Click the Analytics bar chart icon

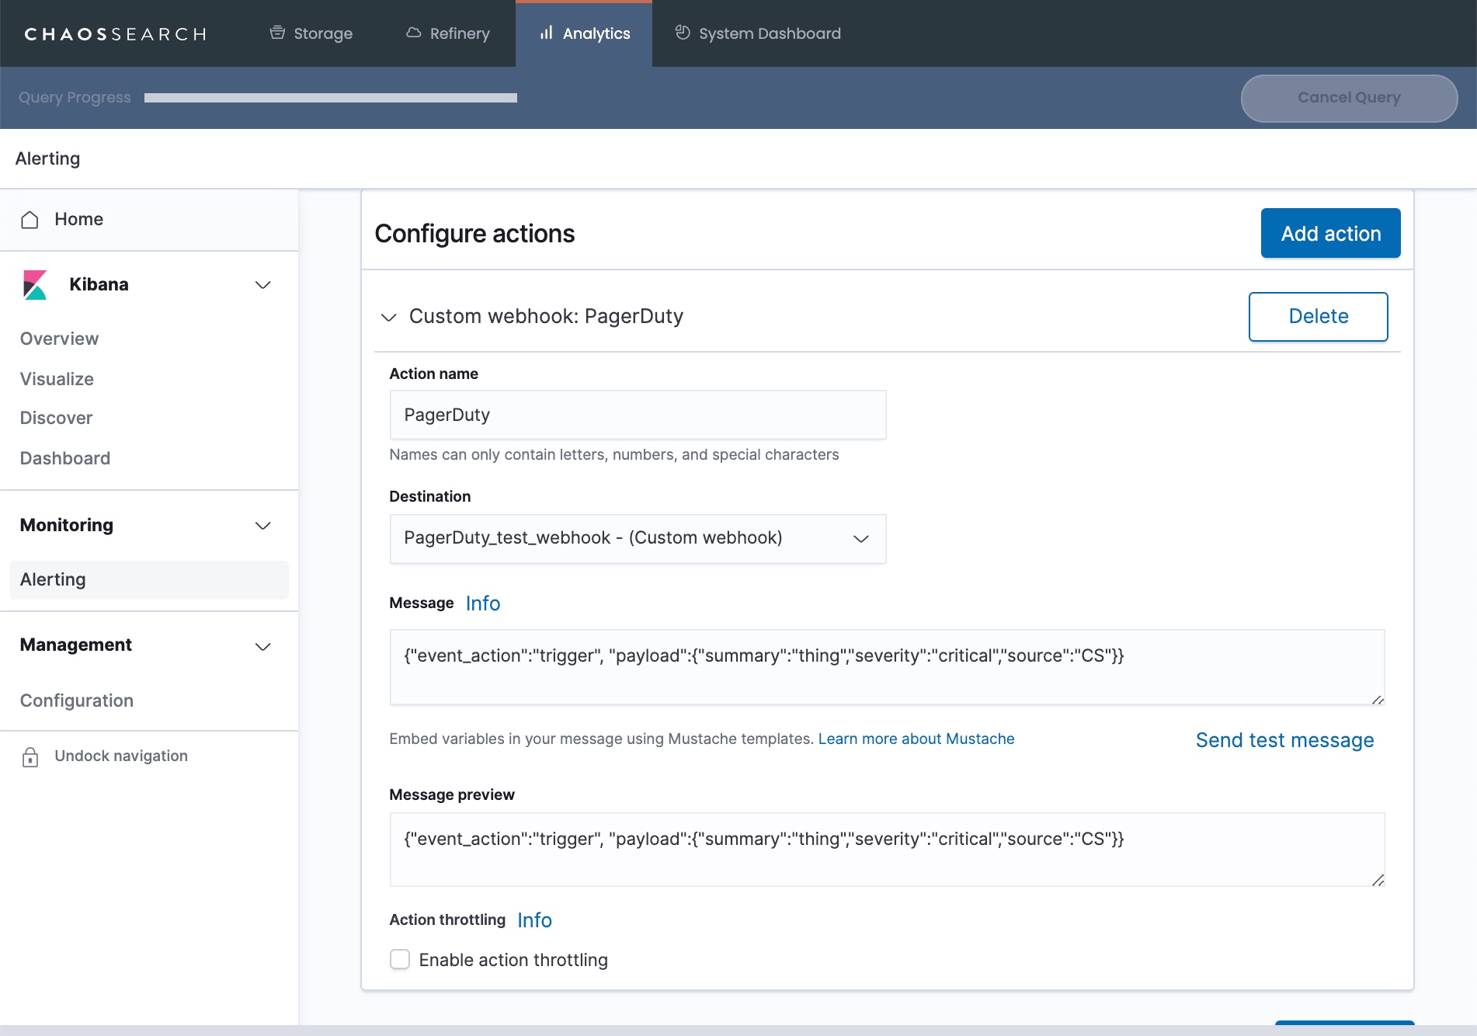pos(547,33)
